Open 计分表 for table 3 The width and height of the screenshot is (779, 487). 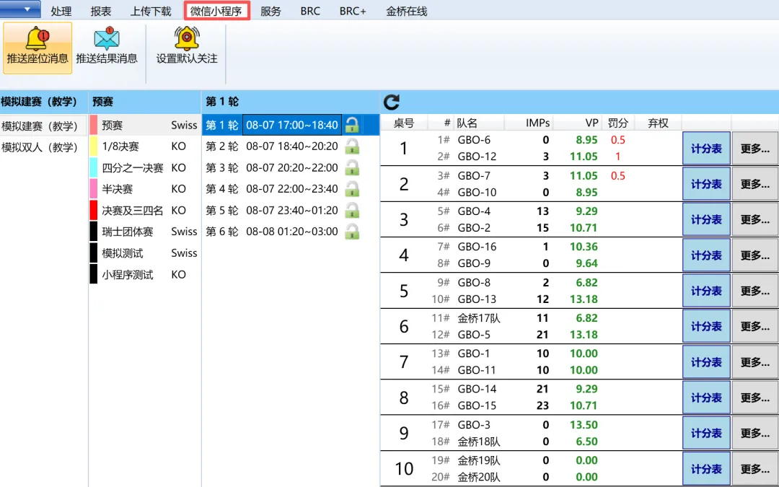[x=706, y=219]
